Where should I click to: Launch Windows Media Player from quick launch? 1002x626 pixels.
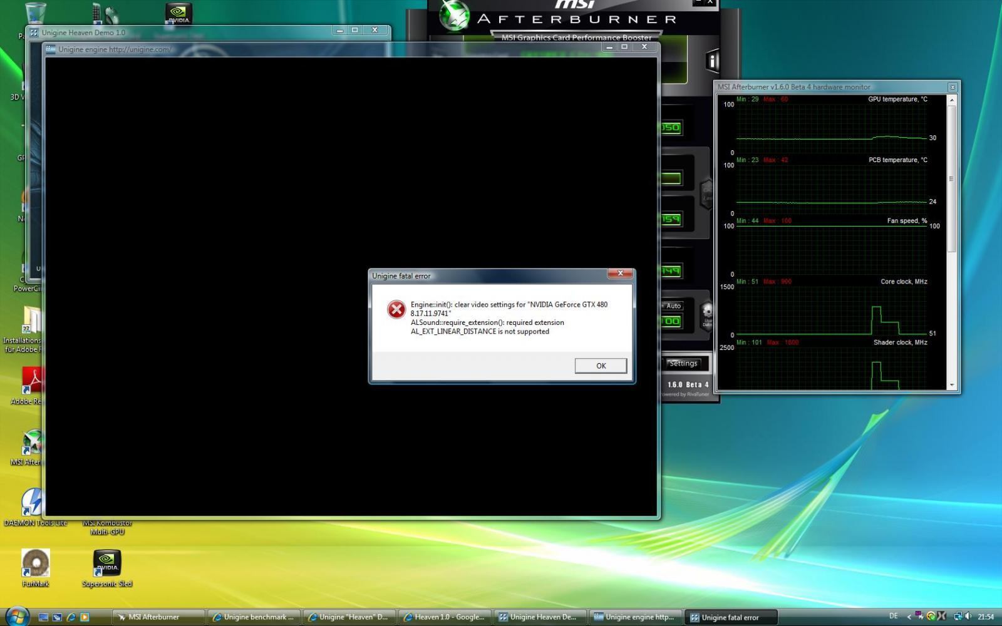click(85, 617)
